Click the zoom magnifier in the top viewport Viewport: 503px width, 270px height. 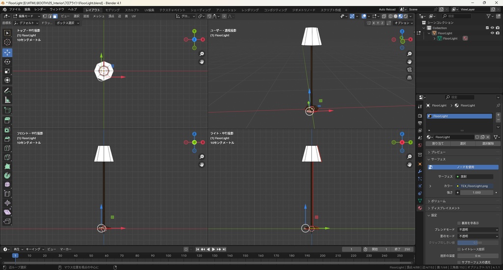(x=202, y=54)
